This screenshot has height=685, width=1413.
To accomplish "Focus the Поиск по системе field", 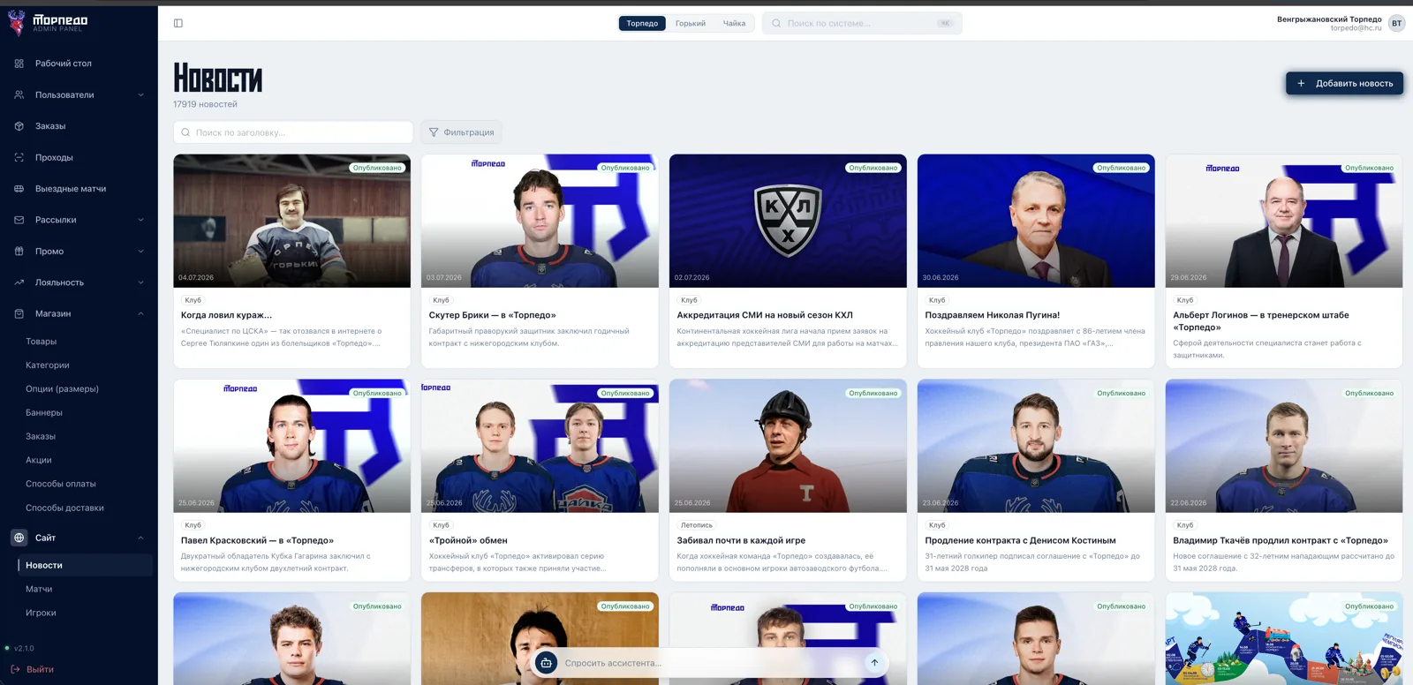I will 862,24.
